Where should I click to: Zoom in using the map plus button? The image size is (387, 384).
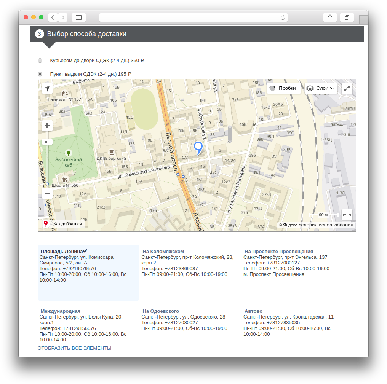47,126
